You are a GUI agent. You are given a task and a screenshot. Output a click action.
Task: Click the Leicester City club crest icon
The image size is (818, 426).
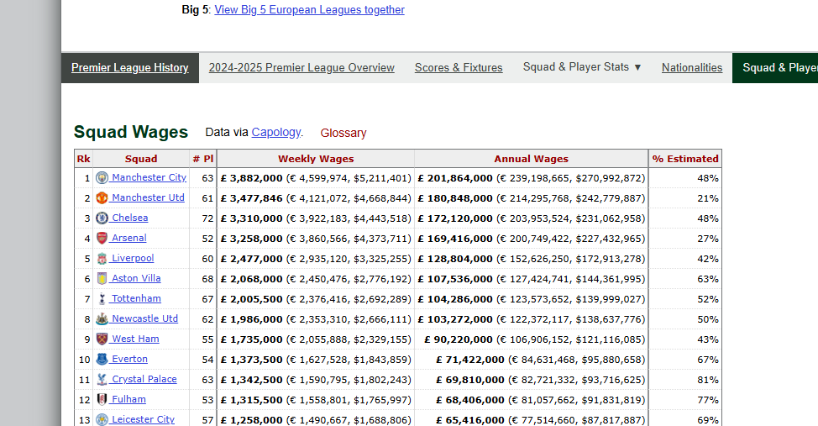102,420
